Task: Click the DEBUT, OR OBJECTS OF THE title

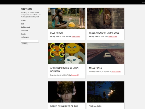Action: (x=64, y=106)
